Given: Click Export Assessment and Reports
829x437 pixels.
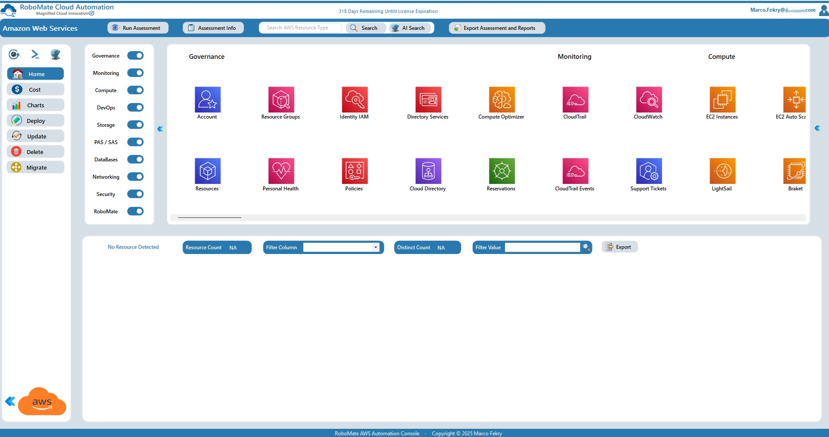Looking at the screenshot, I should (497, 28).
